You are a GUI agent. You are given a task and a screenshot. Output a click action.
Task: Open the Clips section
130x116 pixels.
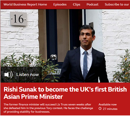[76, 4]
